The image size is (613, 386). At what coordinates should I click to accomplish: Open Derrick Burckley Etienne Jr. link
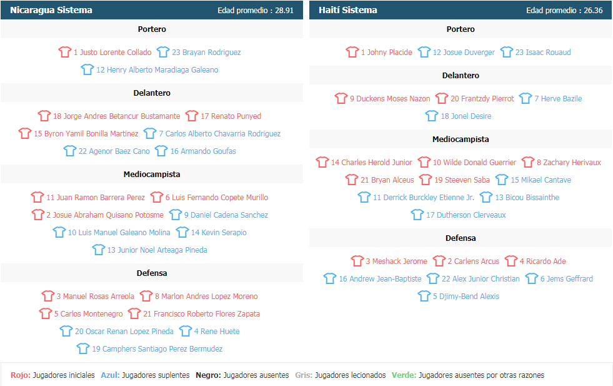pos(424,197)
